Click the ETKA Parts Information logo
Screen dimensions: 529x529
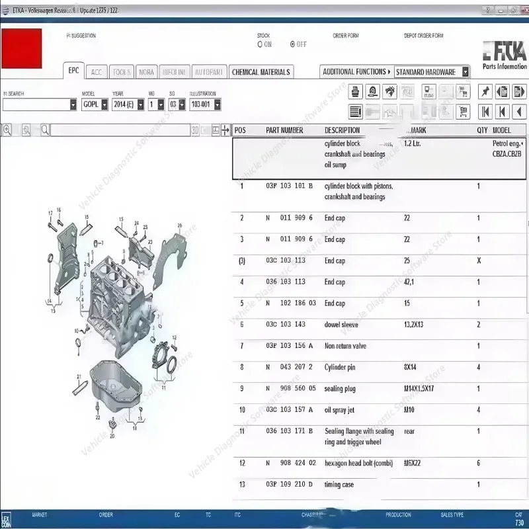click(505, 56)
